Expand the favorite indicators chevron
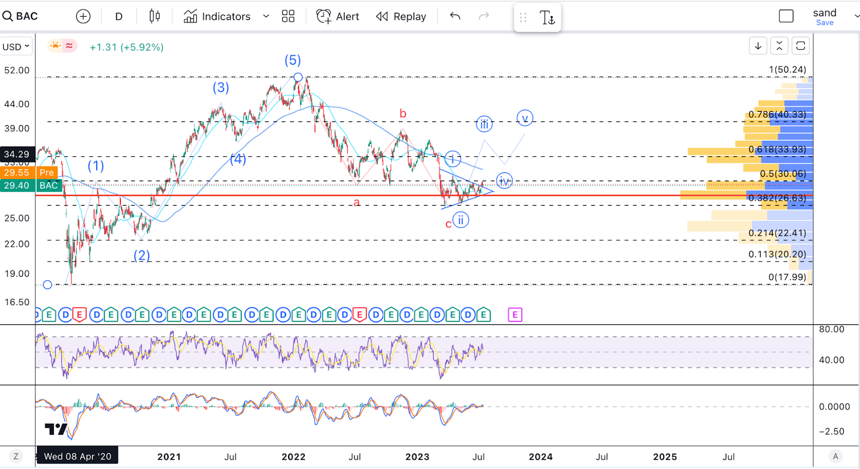The width and height of the screenshot is (860, 469). tap(266, 17)
